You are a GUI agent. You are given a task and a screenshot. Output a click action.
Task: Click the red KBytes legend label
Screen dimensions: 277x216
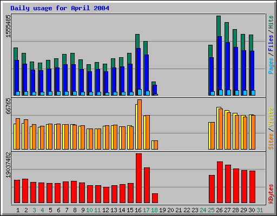coord(271,194)
